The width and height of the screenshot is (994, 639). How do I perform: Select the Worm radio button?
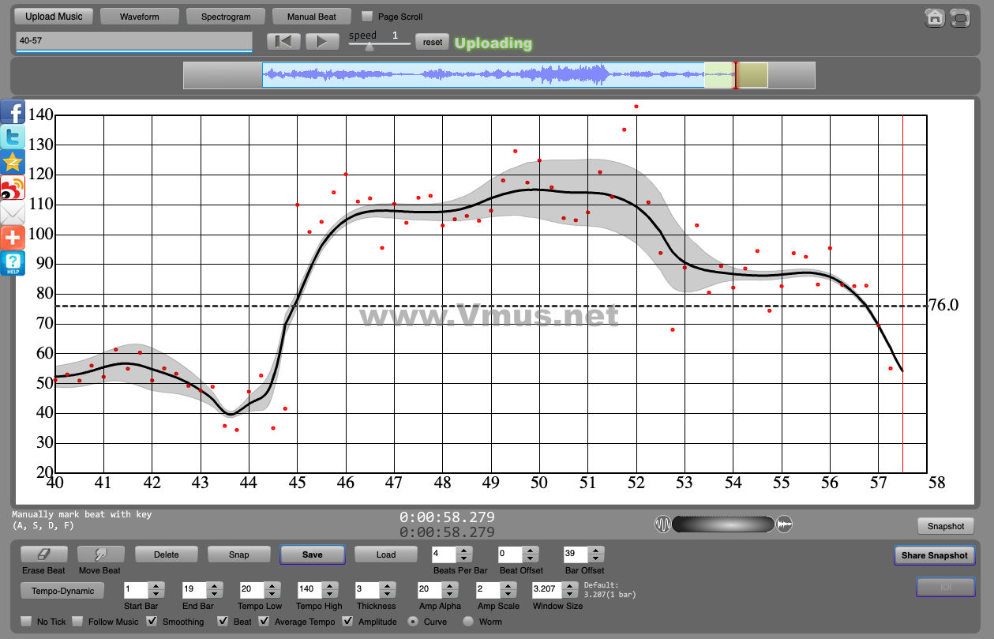click(x=468, y=622)
